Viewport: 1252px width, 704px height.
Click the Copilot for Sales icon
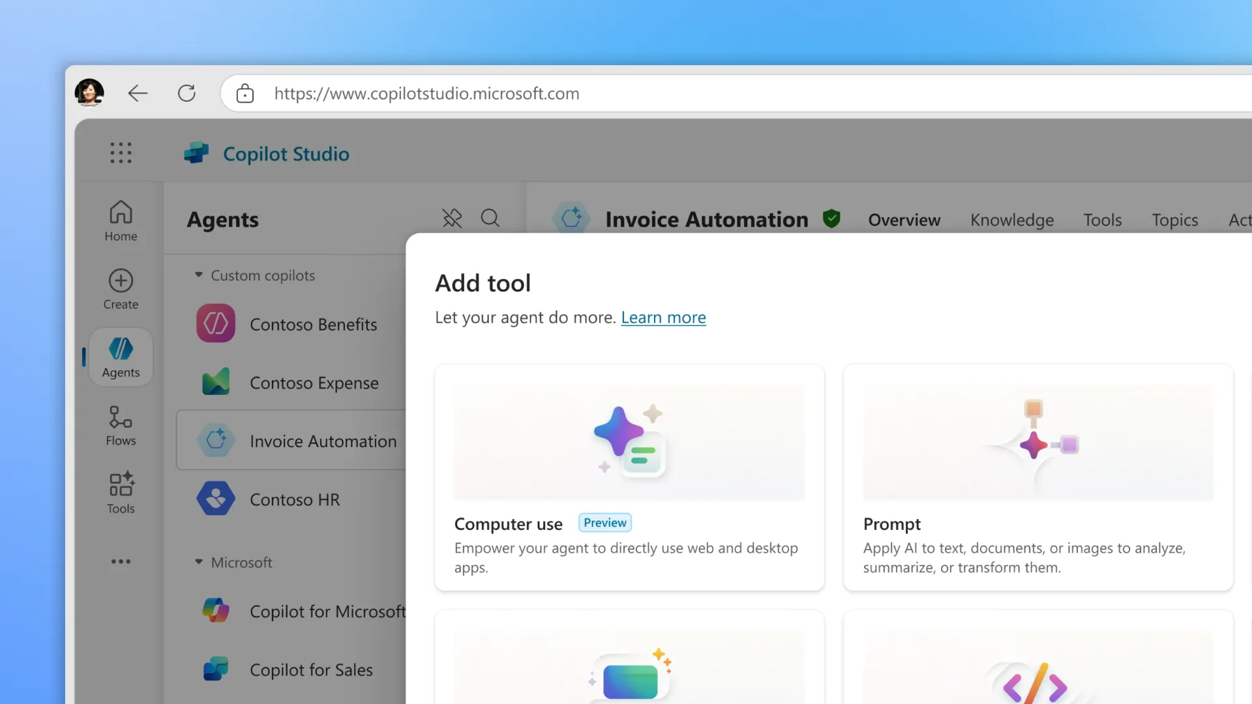point(216,669)
